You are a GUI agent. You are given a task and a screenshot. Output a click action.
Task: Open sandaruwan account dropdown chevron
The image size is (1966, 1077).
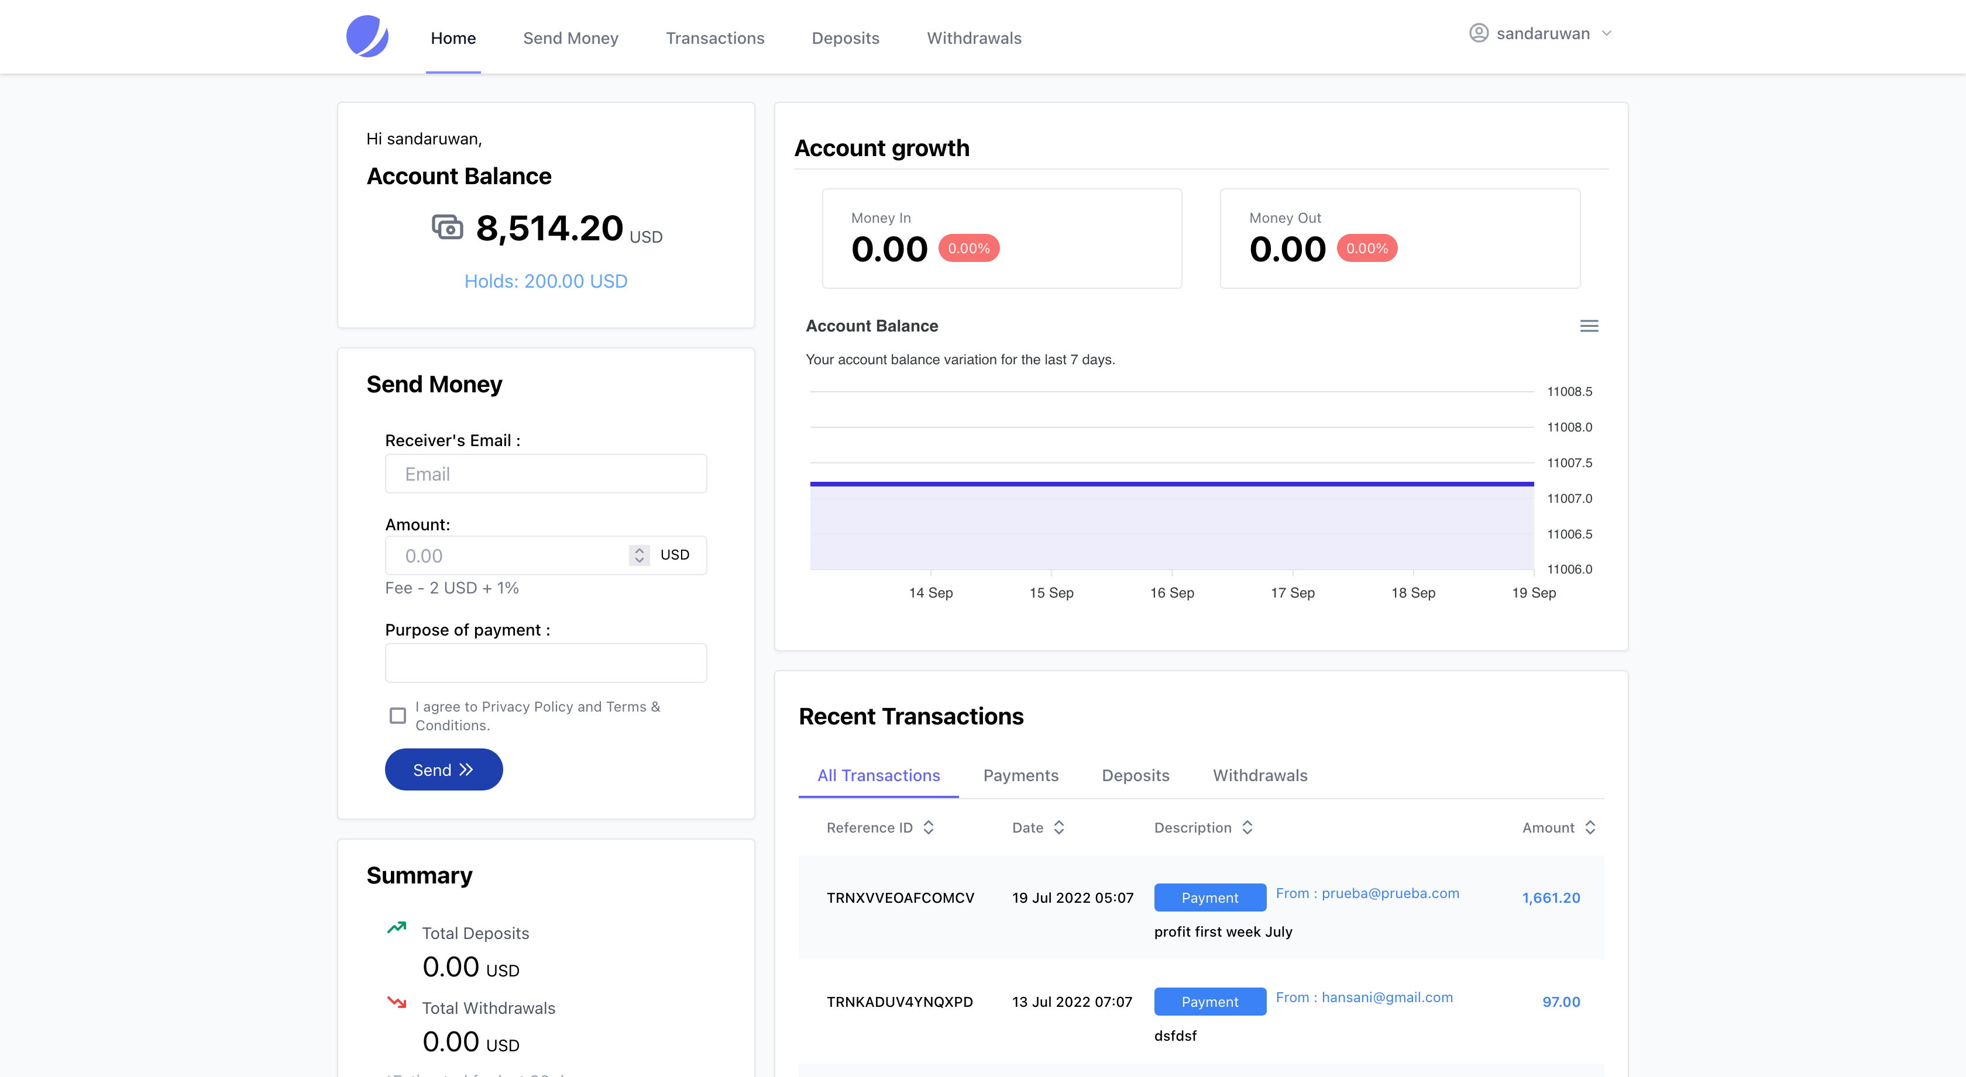tap(1607, 33)
